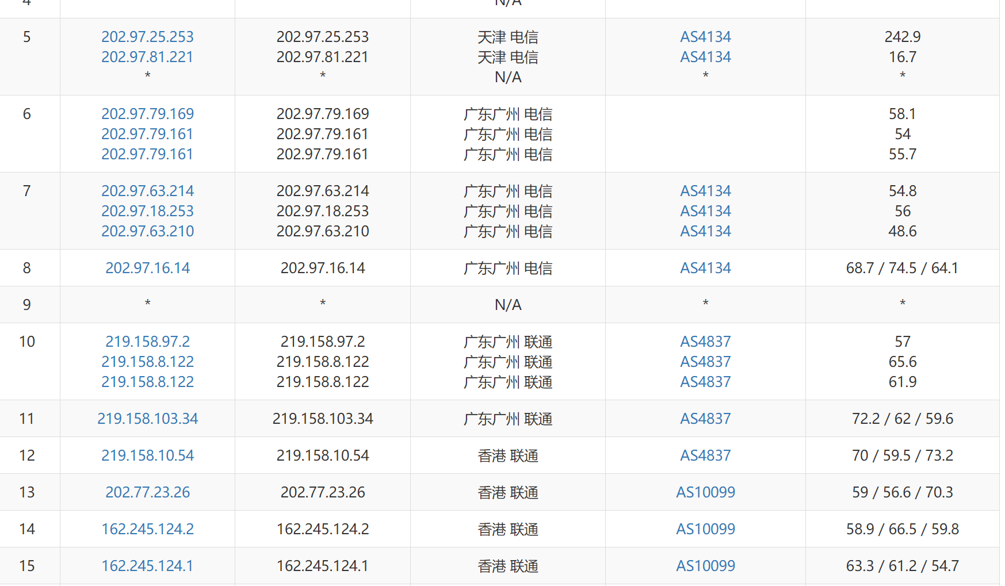Screen dimensions: 1005x586
Task: Open the 202.97.79.169 hyperlink in hop 6
Action: [x=147, y=114]
